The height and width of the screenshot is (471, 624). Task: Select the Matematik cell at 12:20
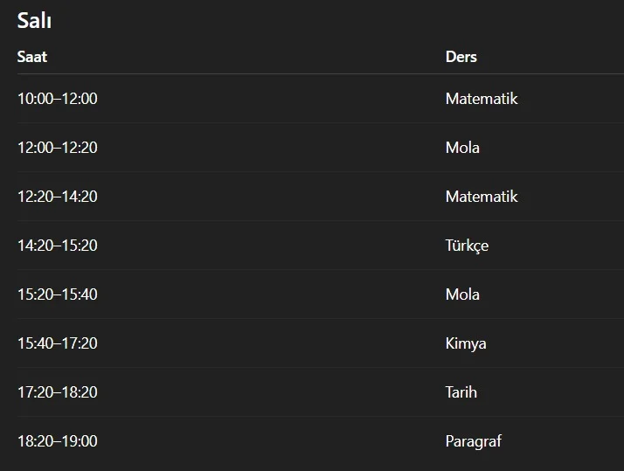482,197
